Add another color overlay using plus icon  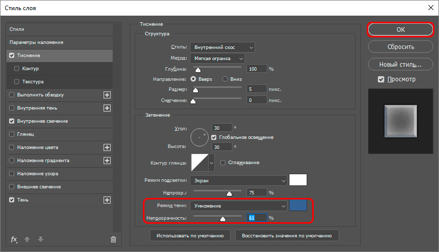[x=107, y=147]
